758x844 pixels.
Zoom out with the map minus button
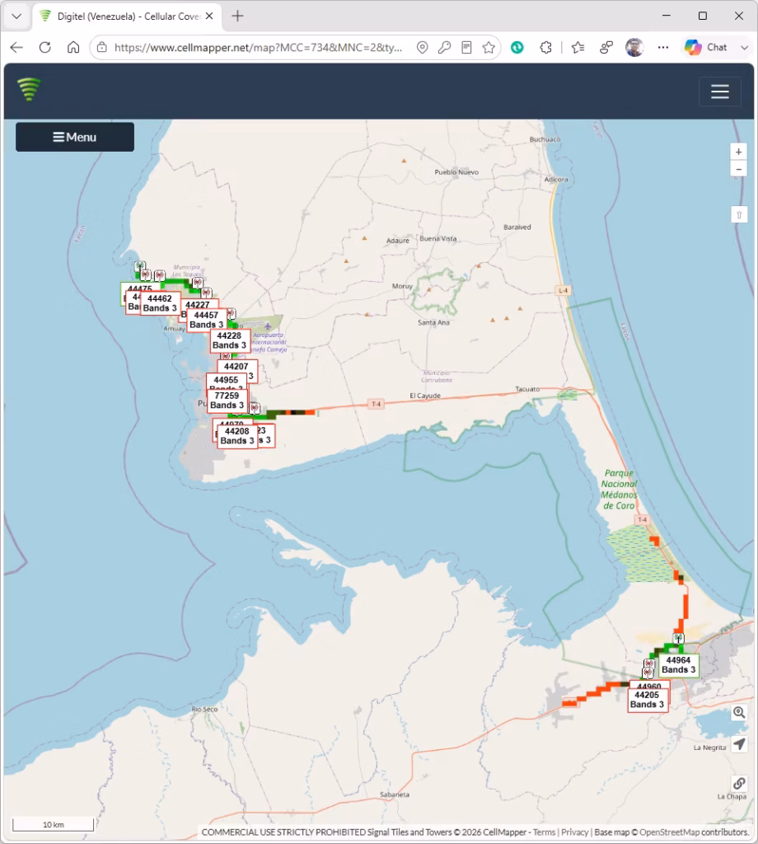(x=738, y=169)
